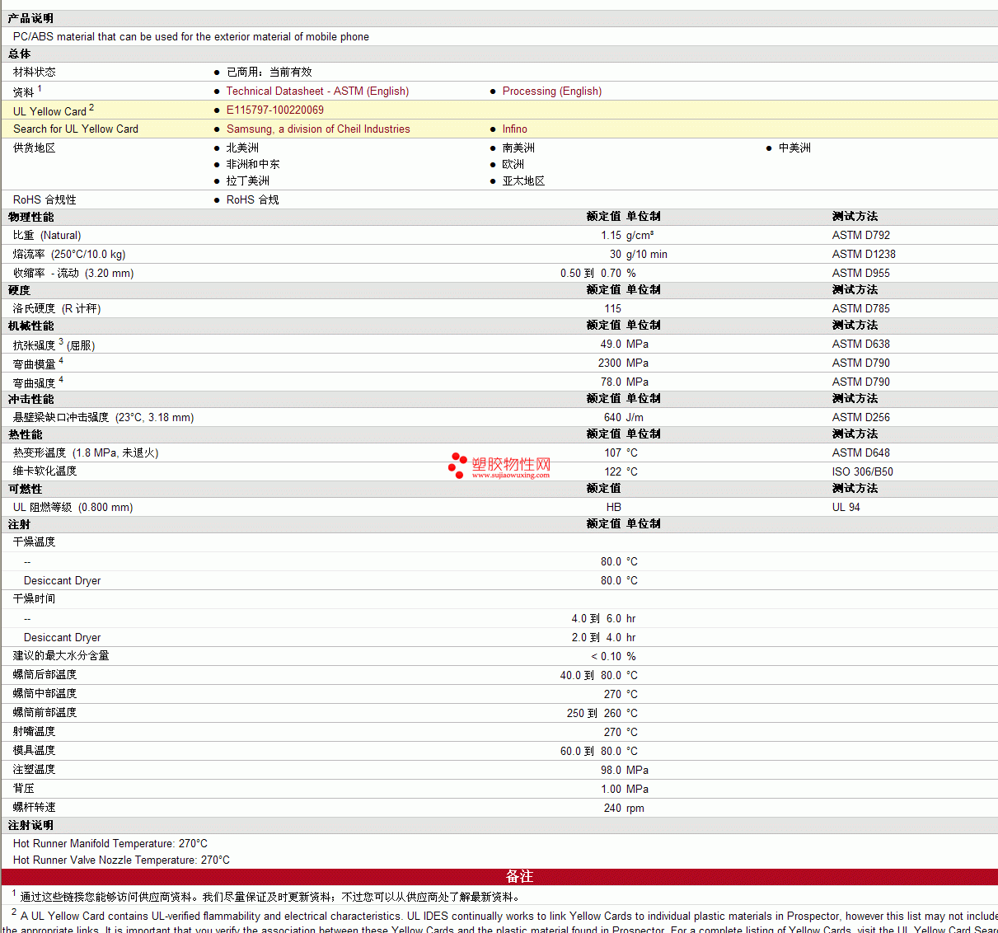This screenshot has width=998, height=933.
Task: Click the 物理性能 section header
Action: (30, 218)
